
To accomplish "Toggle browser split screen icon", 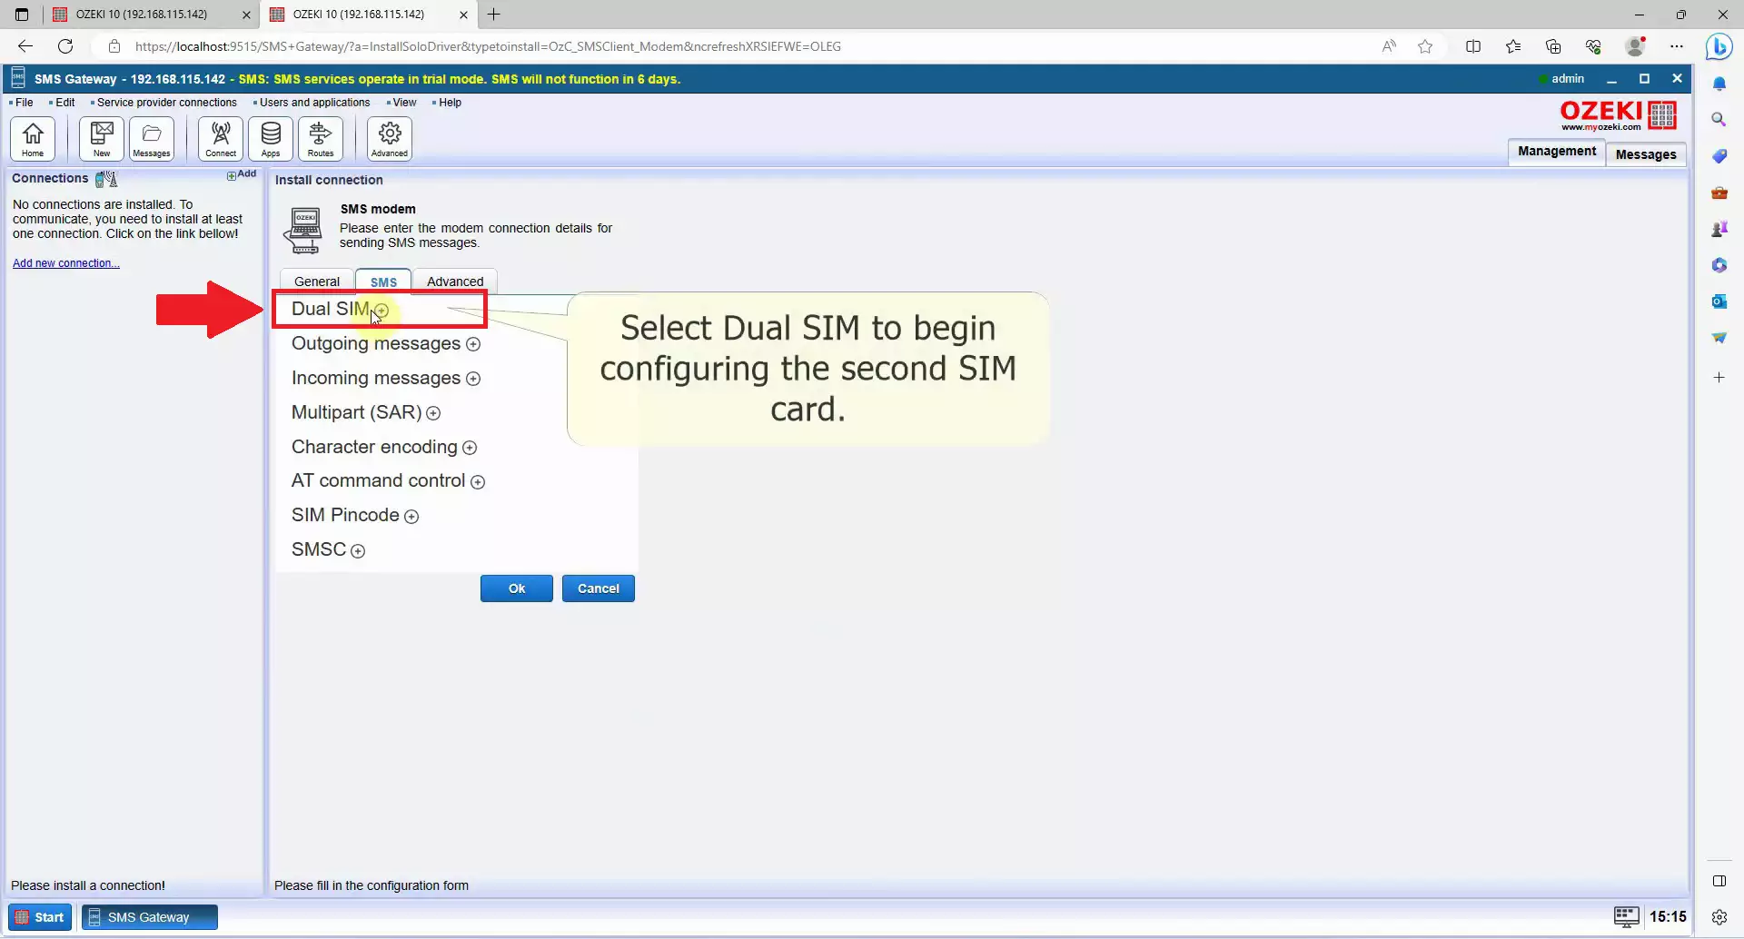I will tap(1473, 46).
